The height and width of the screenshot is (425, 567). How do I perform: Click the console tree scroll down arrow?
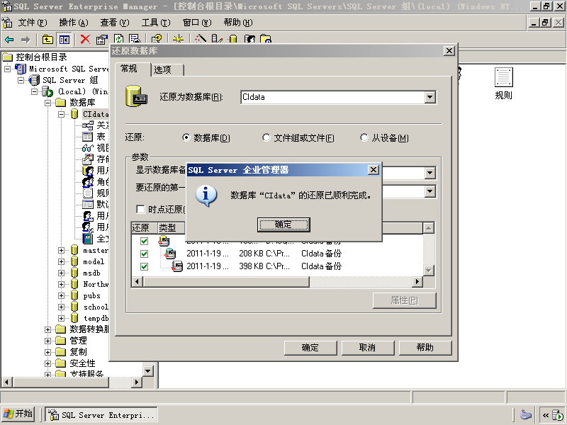(x=148, y=370)
